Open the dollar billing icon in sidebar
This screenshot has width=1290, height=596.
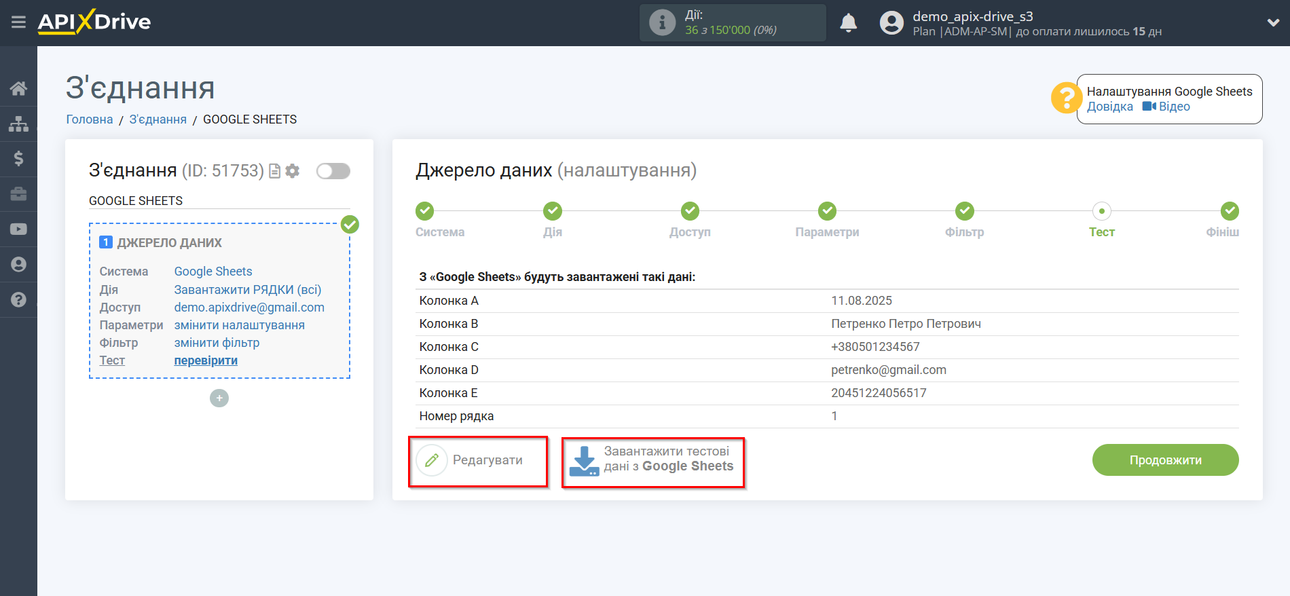(18, 159)
